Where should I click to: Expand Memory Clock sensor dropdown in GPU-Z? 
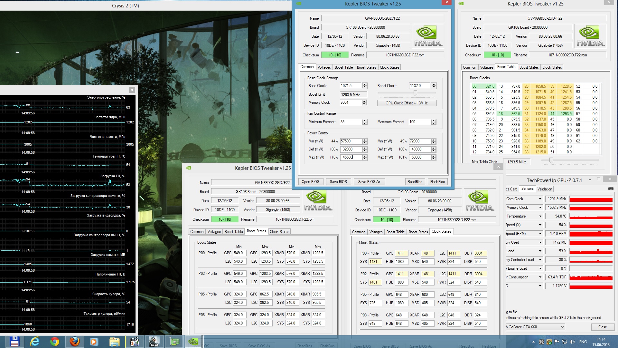tap(540, 208)
